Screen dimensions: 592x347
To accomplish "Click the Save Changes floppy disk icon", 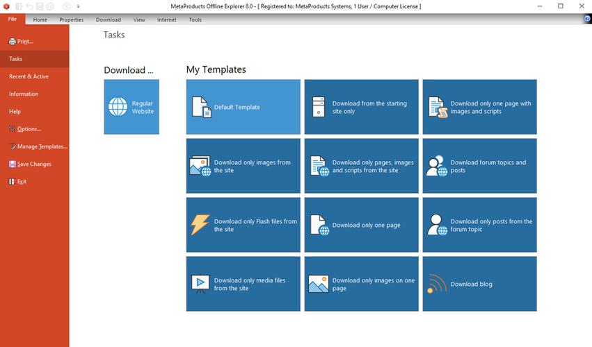I will (x=12, y=164).
